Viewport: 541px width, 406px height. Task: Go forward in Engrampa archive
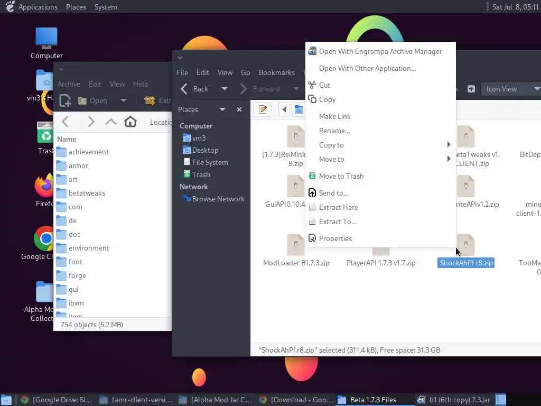coord(91,122)
